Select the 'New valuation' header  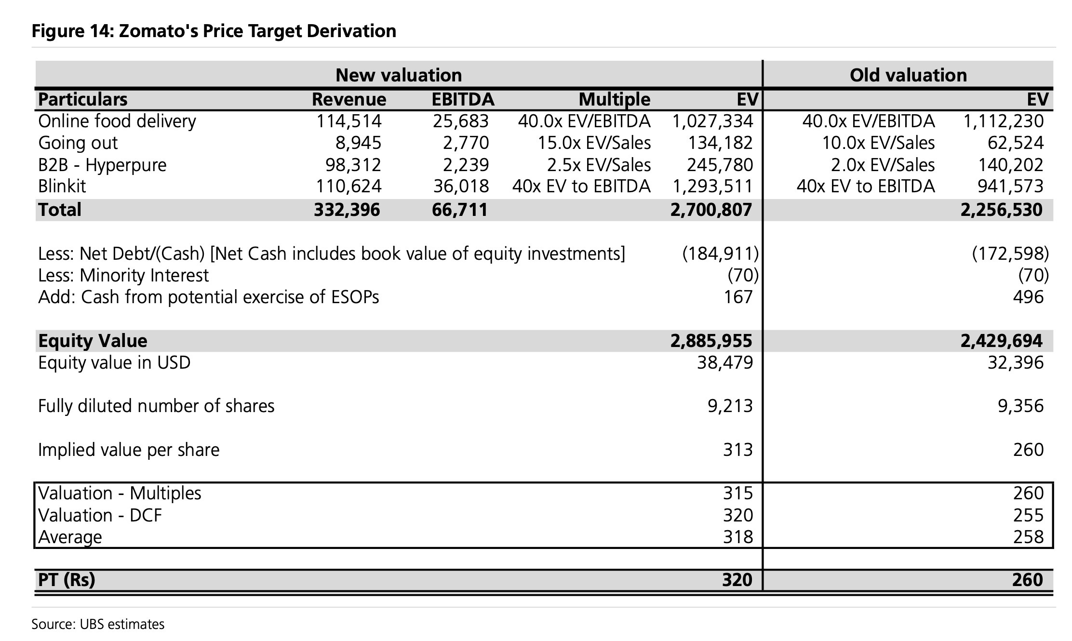coord(399,75)
